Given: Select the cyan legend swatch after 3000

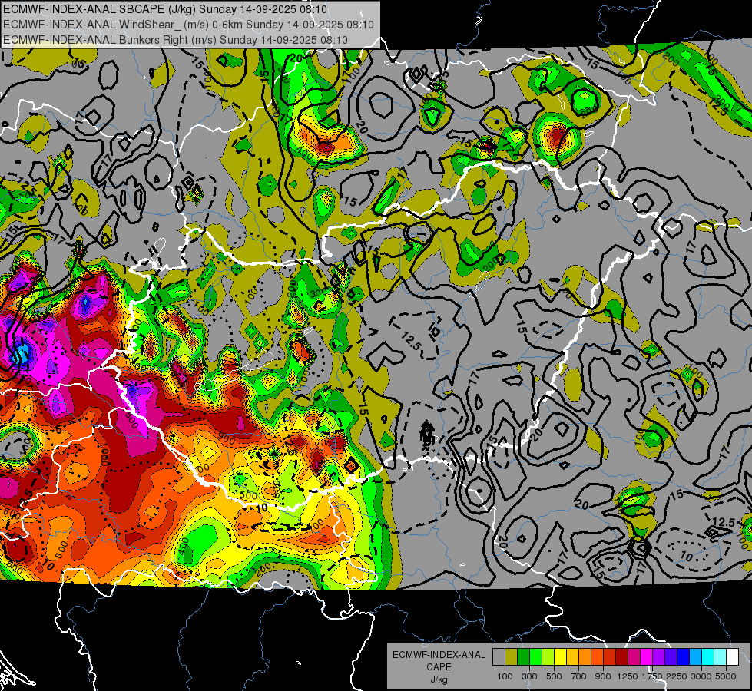Looking at the screenshot, I should 708,657.
